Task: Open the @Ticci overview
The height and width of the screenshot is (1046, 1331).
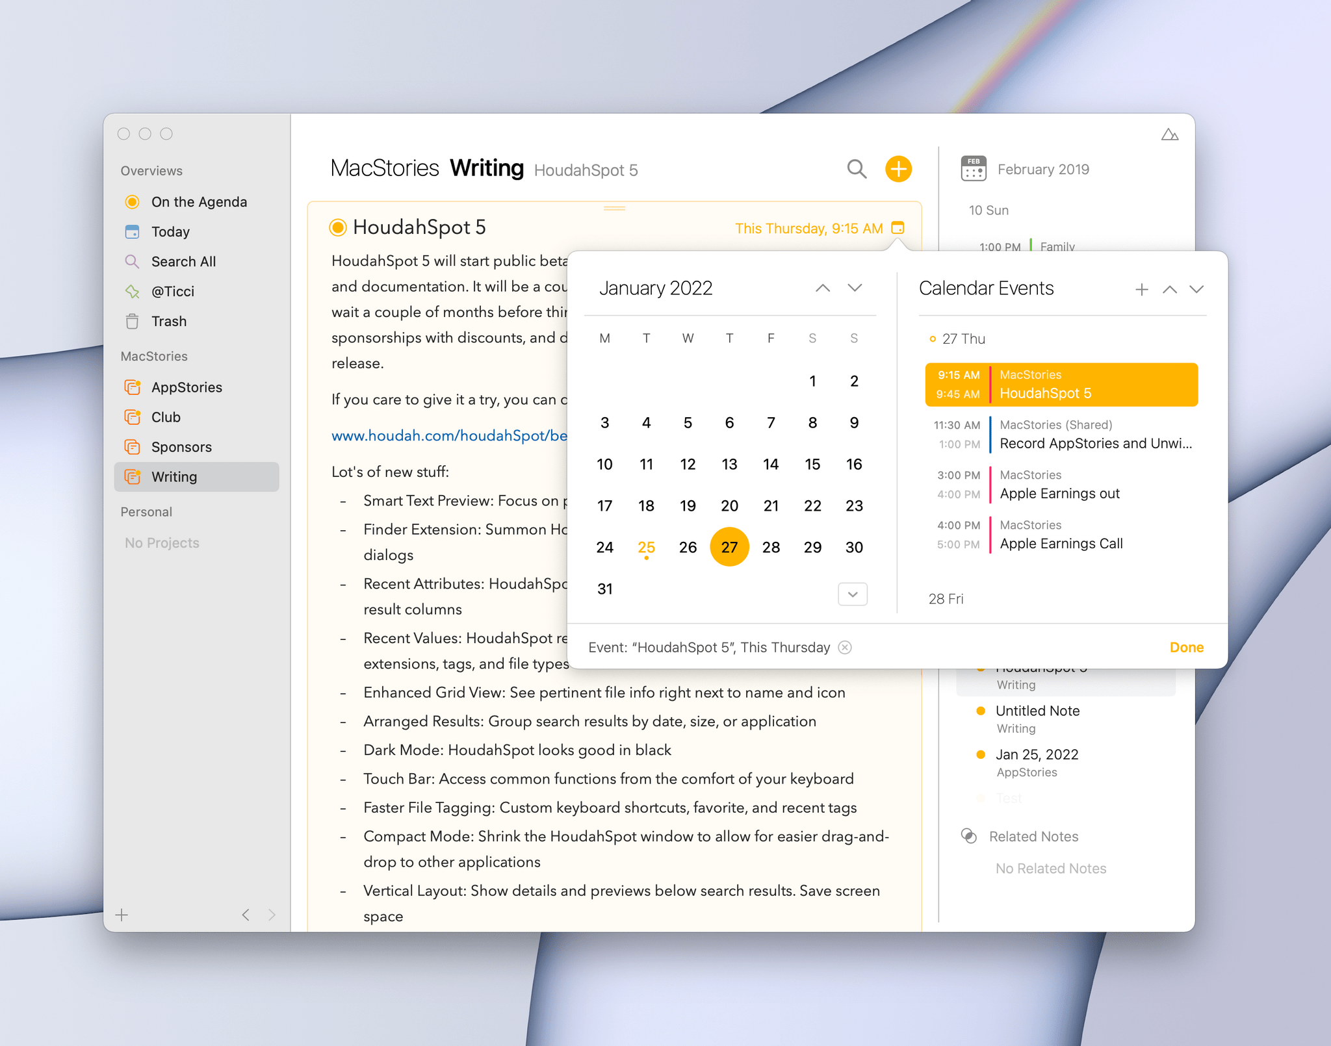Action: [196, 291]
